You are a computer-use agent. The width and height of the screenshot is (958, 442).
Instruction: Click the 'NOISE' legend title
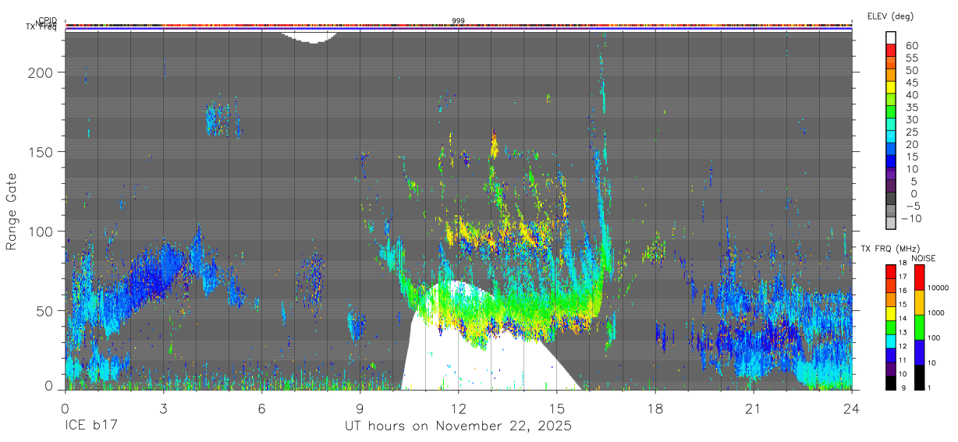click(x=923, y=258)
